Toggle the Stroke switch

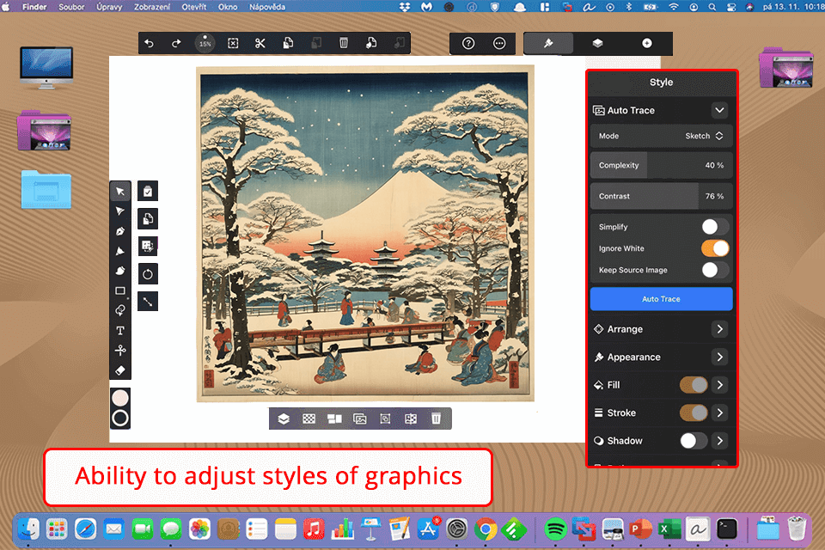tap(694, 412)
